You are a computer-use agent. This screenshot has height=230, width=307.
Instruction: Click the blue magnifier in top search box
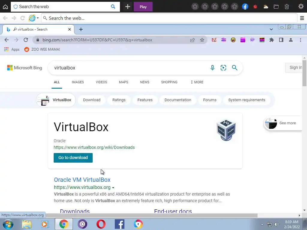click(113, 7)
